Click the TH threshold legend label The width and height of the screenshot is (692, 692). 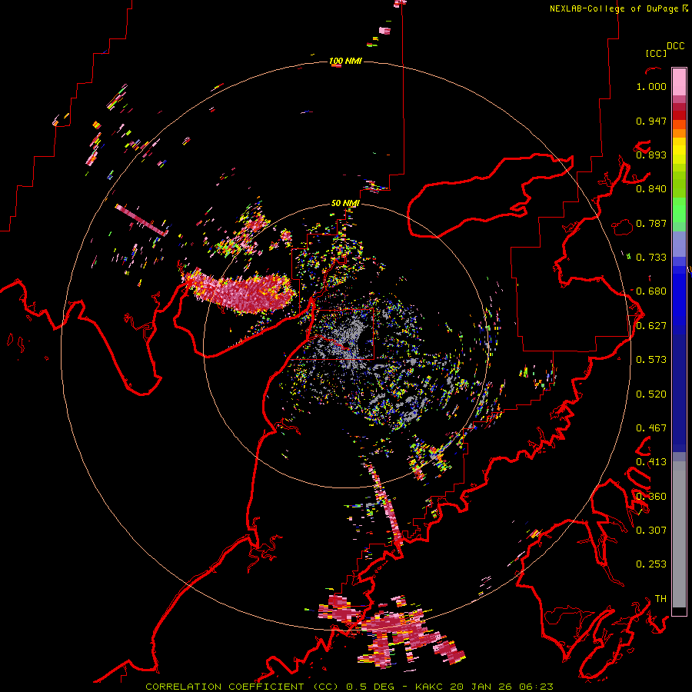click(x=660, y=599)
